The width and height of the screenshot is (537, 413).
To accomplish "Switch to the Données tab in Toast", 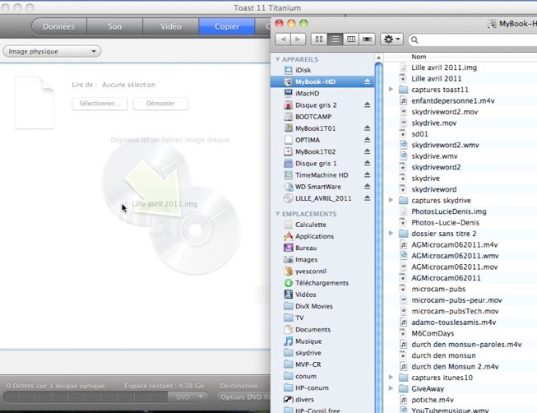I will tap(58, 26).
